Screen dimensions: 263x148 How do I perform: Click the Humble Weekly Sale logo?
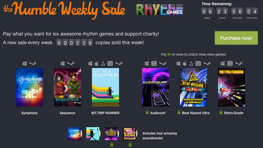click(x=64, y=10)
